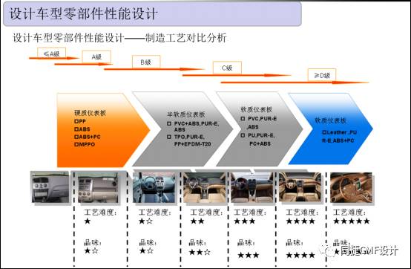
Task: Click the PP checkbox bullet
Action: click(x=76, y=121)
